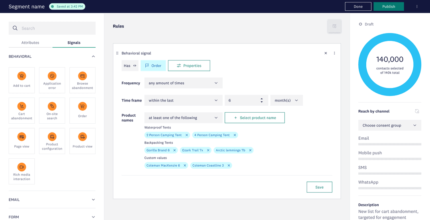Click the Segment name title

(27, 7)
